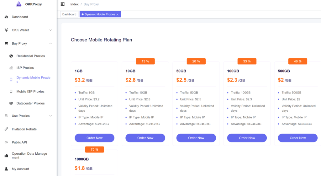
Task: Switch to the Dashboard tab
Action: tap(69, 14)
